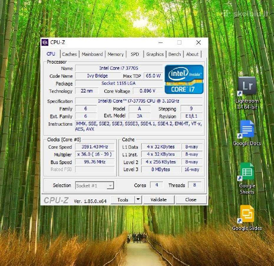The width and height of the screenshot is (274, 266).
Task: Switch to the Caches tab
Action: (69, 54)
